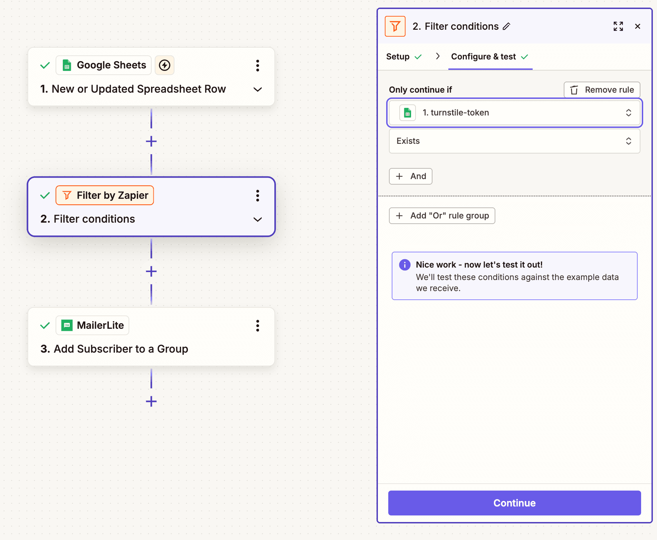Image resolution: width=657 pixels, height=540 pixels.
Task: Open the turnstile-token field dropdown
Action: 515,113
